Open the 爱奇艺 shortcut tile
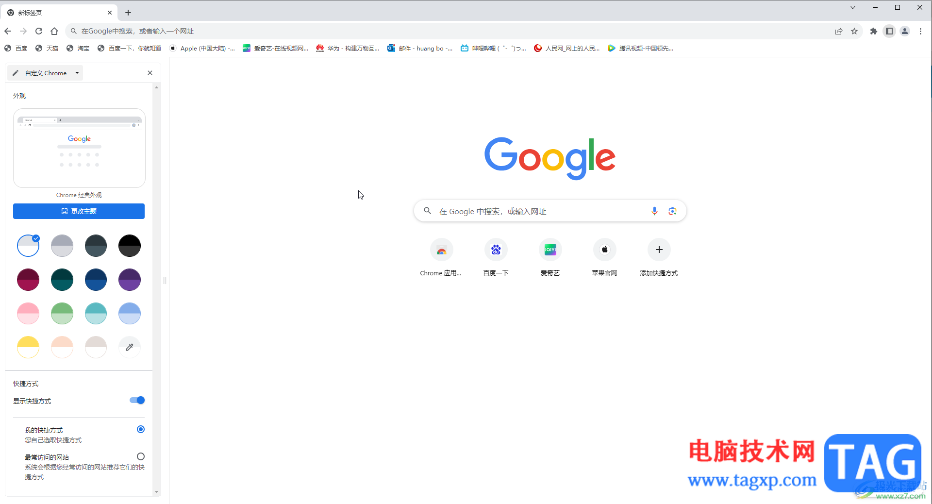The height and width of the screenshot is (504, 932). (550, 258)
